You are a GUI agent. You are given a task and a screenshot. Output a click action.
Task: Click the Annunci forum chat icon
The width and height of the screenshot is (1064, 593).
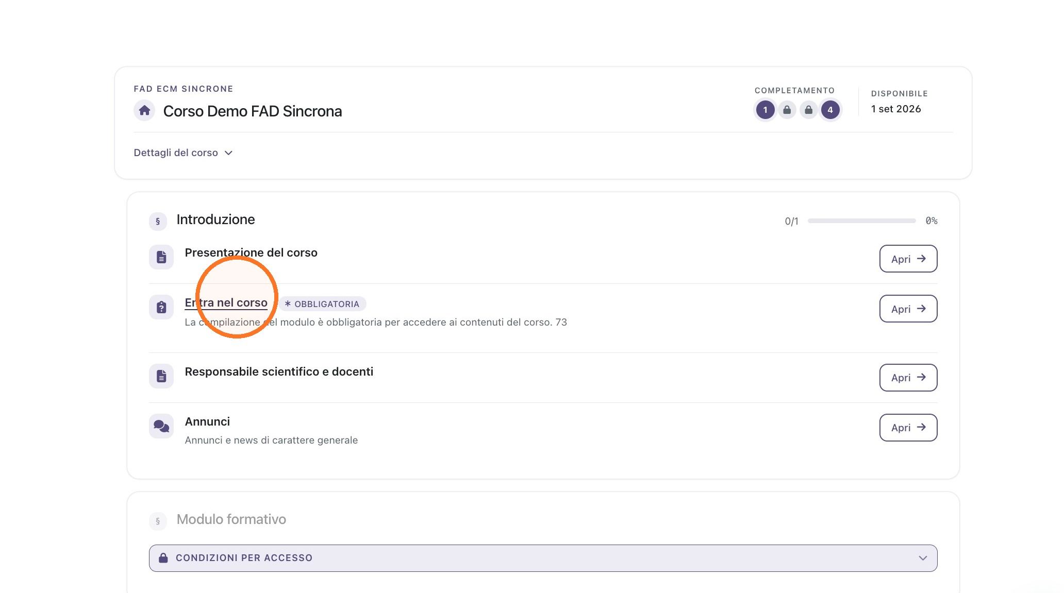(x=161, y=426)
